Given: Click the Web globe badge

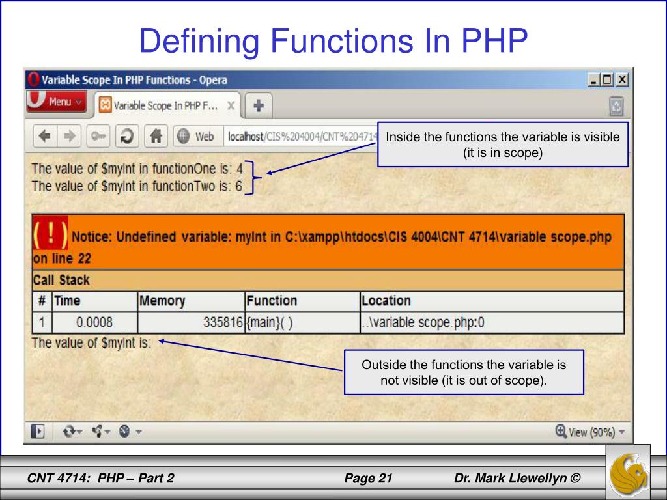Looking at the screenshot, I should pyautogui.click(x=198, y=137).
